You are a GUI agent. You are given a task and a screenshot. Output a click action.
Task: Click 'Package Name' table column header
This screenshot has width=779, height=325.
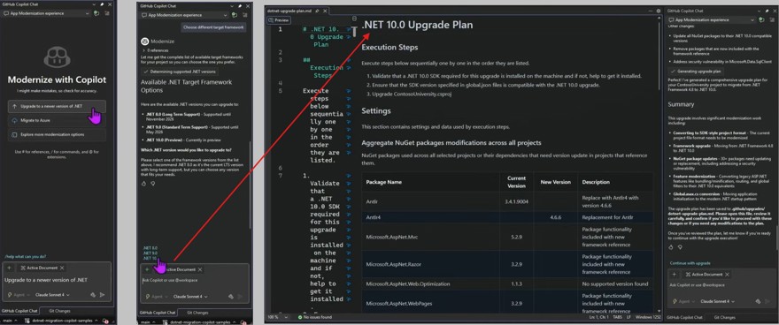click(x=383, y=182)
